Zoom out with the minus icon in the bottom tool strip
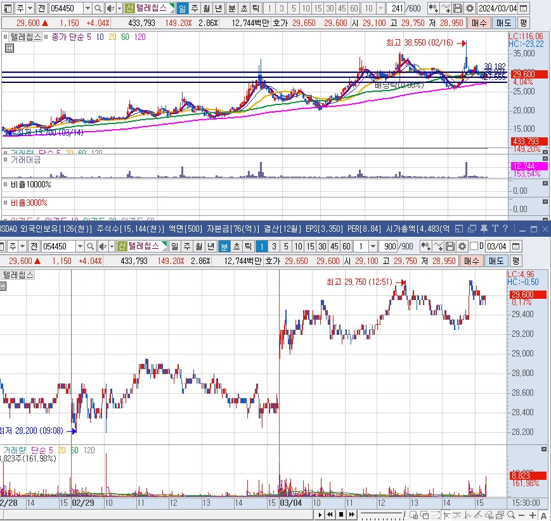 (x=521, y=515)
